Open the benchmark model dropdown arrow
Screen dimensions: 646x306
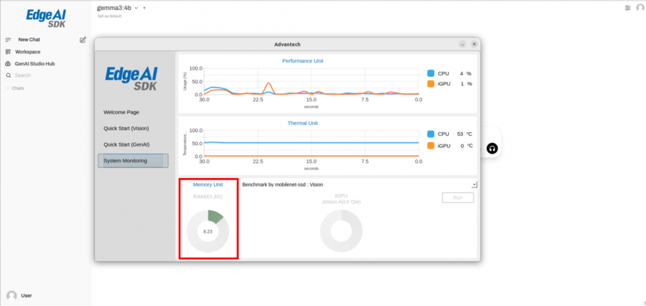pos(474,185)
